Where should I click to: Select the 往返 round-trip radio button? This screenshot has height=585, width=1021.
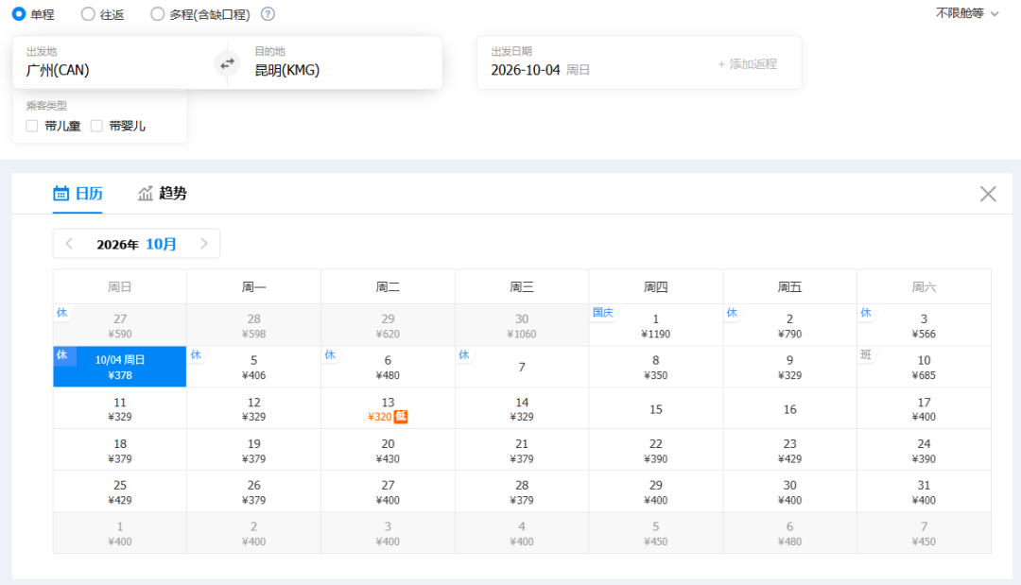88,13
